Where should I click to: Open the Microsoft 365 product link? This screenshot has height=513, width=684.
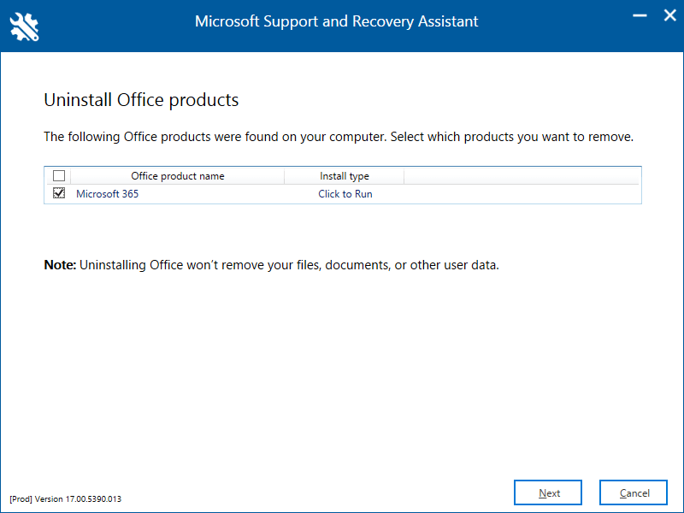[x=107, y=193]
